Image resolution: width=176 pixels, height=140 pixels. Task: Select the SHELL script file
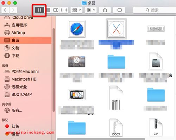click(x=116, y=98)
